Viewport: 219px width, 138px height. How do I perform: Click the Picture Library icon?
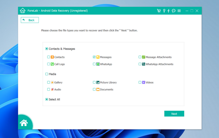[98, 82]
